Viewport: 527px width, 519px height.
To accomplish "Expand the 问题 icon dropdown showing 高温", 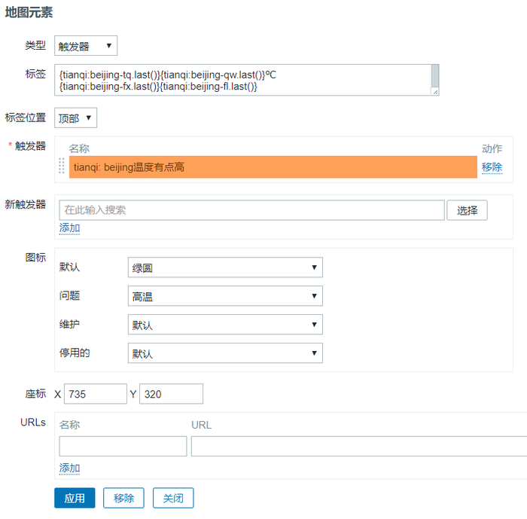I will click(225, 296).
